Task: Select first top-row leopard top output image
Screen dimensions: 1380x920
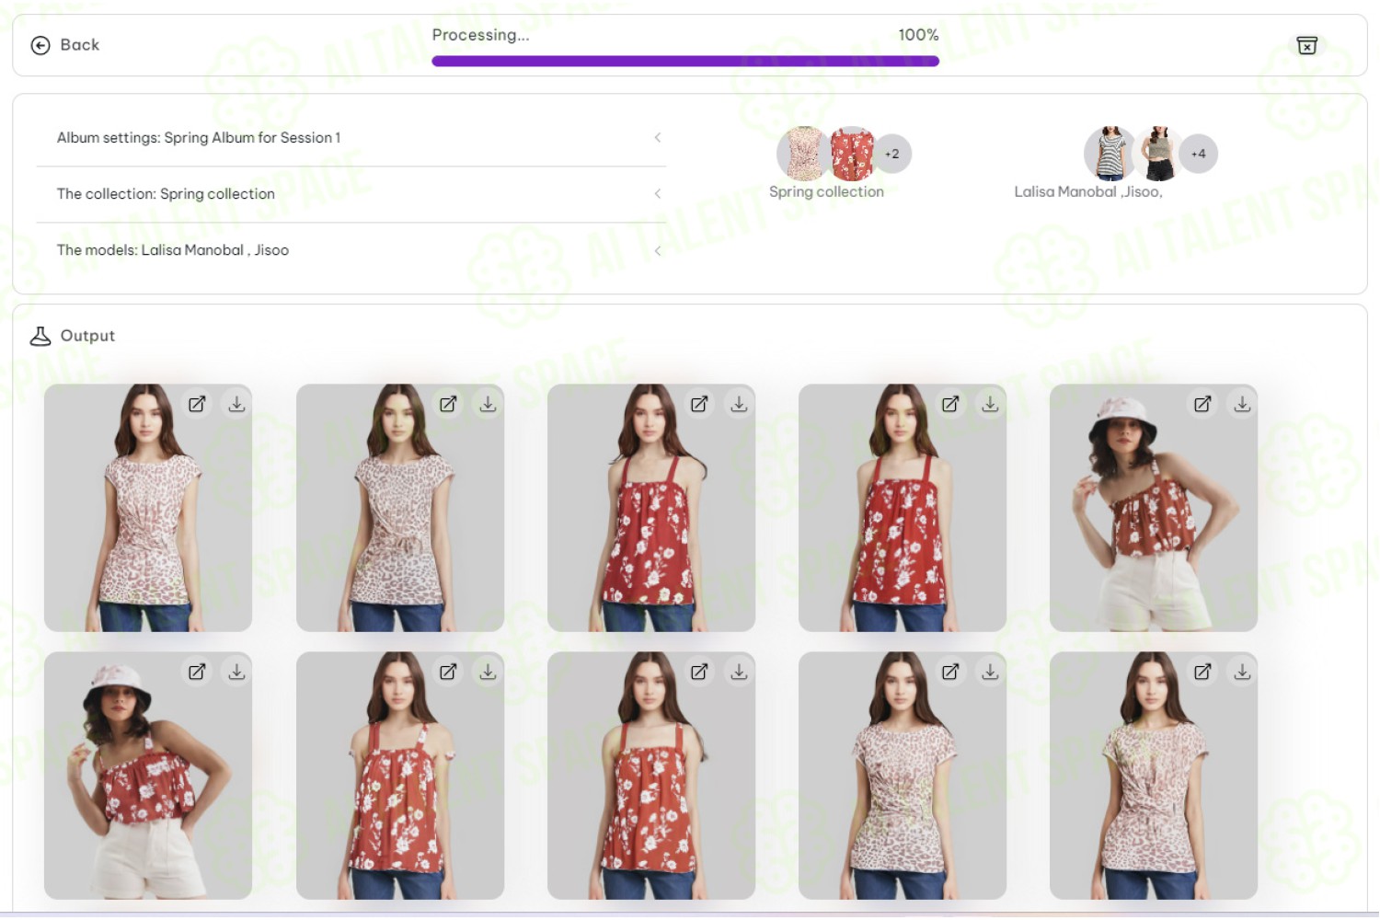Action: click(x=148, y=508)
